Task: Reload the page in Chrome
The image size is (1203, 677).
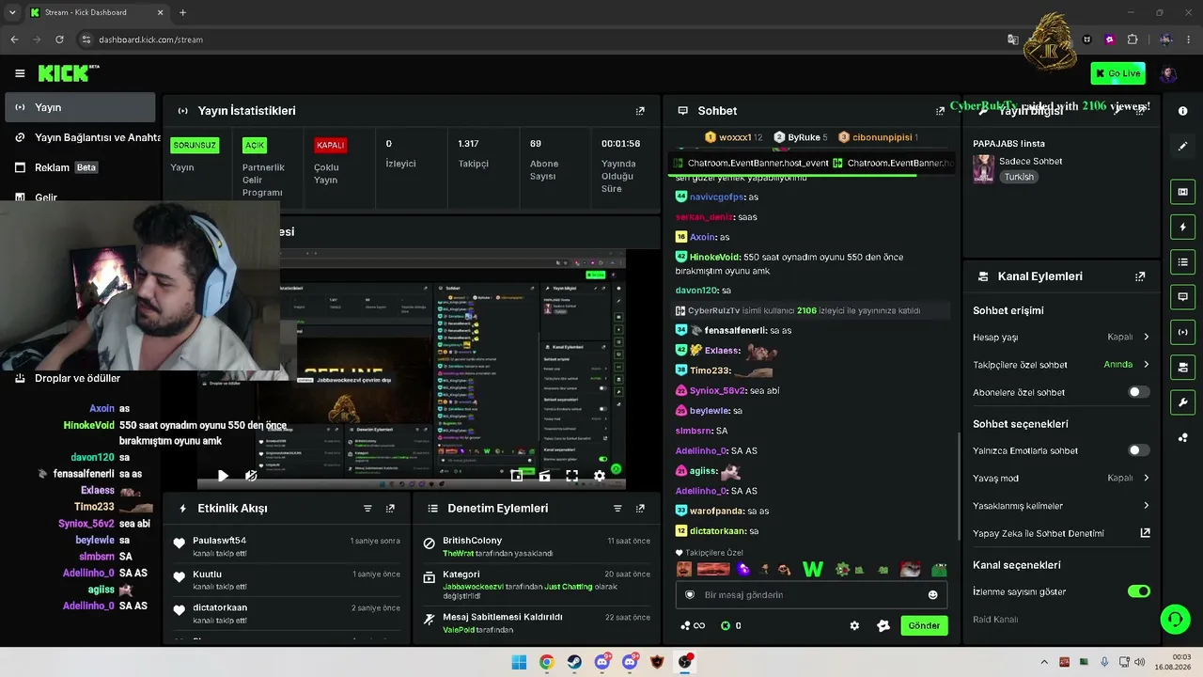Action: coord(59,39)
